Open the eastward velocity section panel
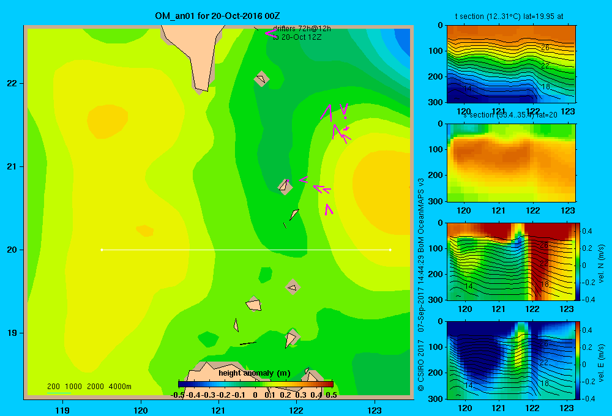This screenshot has height=416, width=612. point(511,360)
